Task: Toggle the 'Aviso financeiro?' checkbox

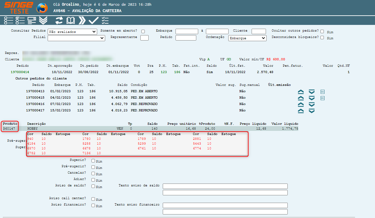Action: pos(93,205)
